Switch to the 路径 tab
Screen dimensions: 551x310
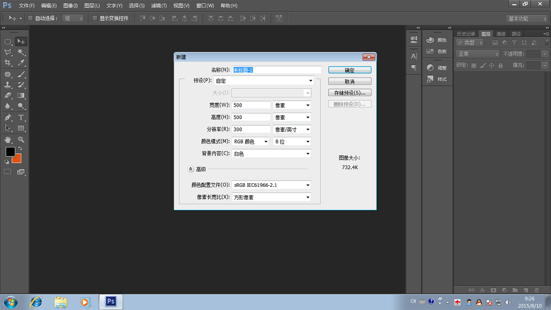(x=516, y=34)
